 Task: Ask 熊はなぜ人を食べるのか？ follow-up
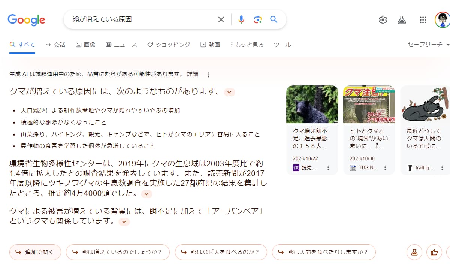pyautogui.click(x=221, y=252)
